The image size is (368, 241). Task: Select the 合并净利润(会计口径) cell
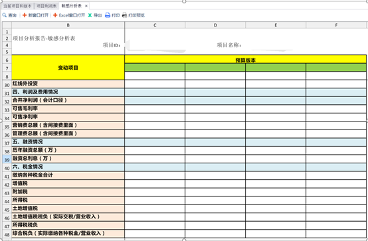[68, 101]
